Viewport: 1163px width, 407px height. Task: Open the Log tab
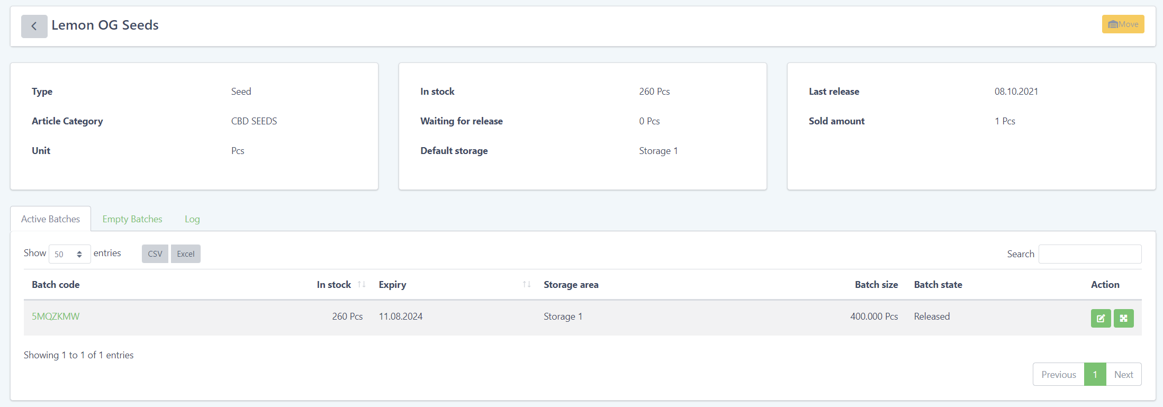coord(192,219)
